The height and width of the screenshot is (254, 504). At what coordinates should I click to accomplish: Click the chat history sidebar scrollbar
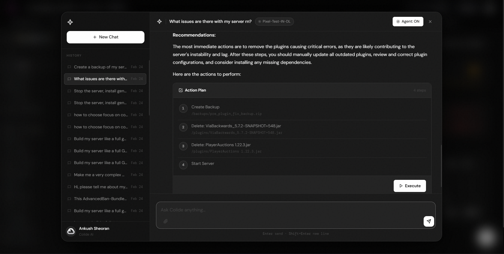click(x=149, y=88)
